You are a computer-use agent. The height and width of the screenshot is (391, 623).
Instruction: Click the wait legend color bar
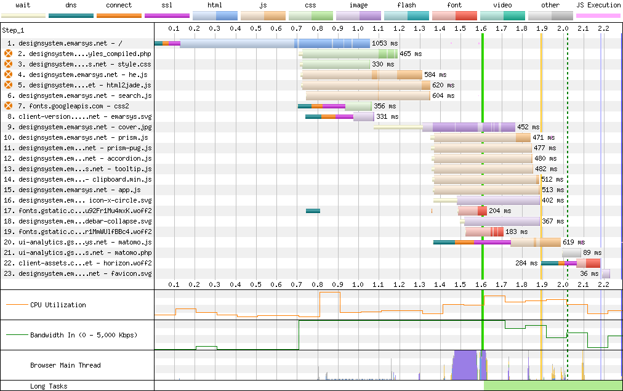click(x=23, y=16)
